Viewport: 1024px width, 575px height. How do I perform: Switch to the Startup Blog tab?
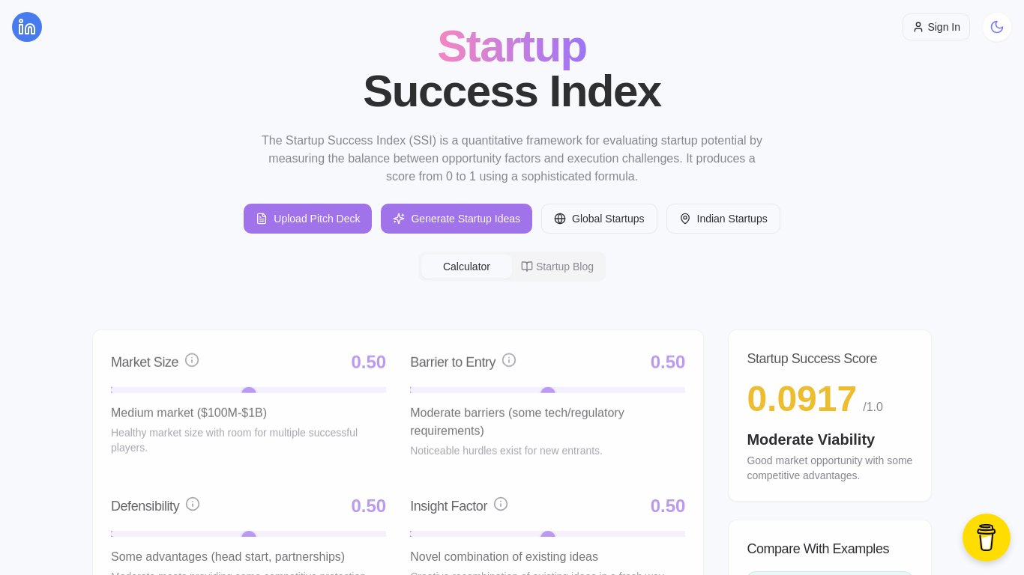point(558,267)
